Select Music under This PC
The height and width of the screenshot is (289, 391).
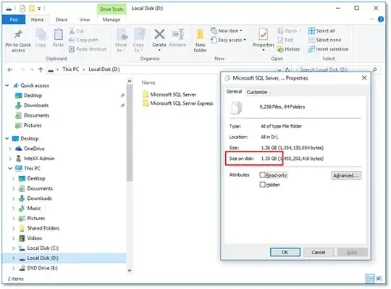(30, 208)
